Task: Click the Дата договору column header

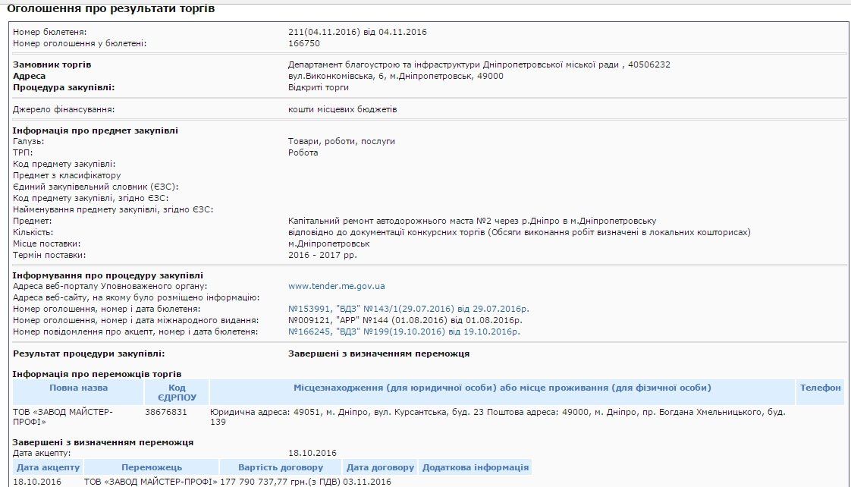Action: point(380,467)
